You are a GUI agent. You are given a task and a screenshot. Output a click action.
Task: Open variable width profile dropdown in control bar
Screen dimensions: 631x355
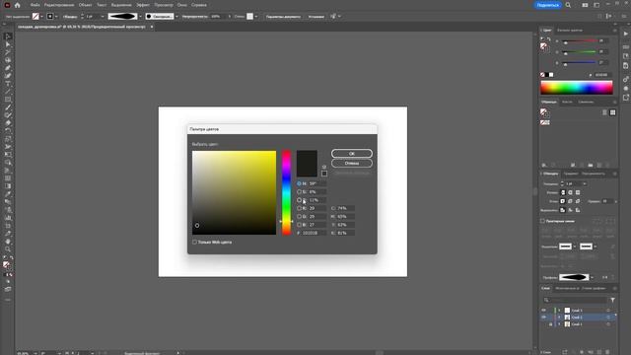140,17
